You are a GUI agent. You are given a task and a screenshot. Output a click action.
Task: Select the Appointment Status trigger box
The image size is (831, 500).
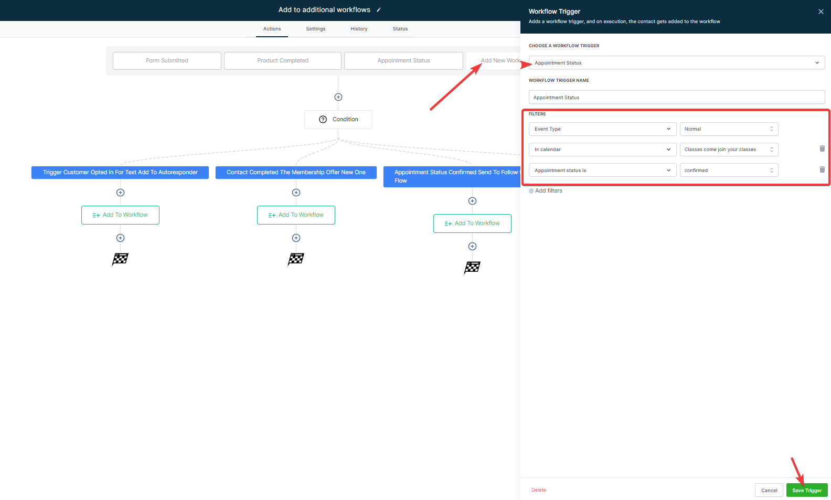[x=403, y=61]
